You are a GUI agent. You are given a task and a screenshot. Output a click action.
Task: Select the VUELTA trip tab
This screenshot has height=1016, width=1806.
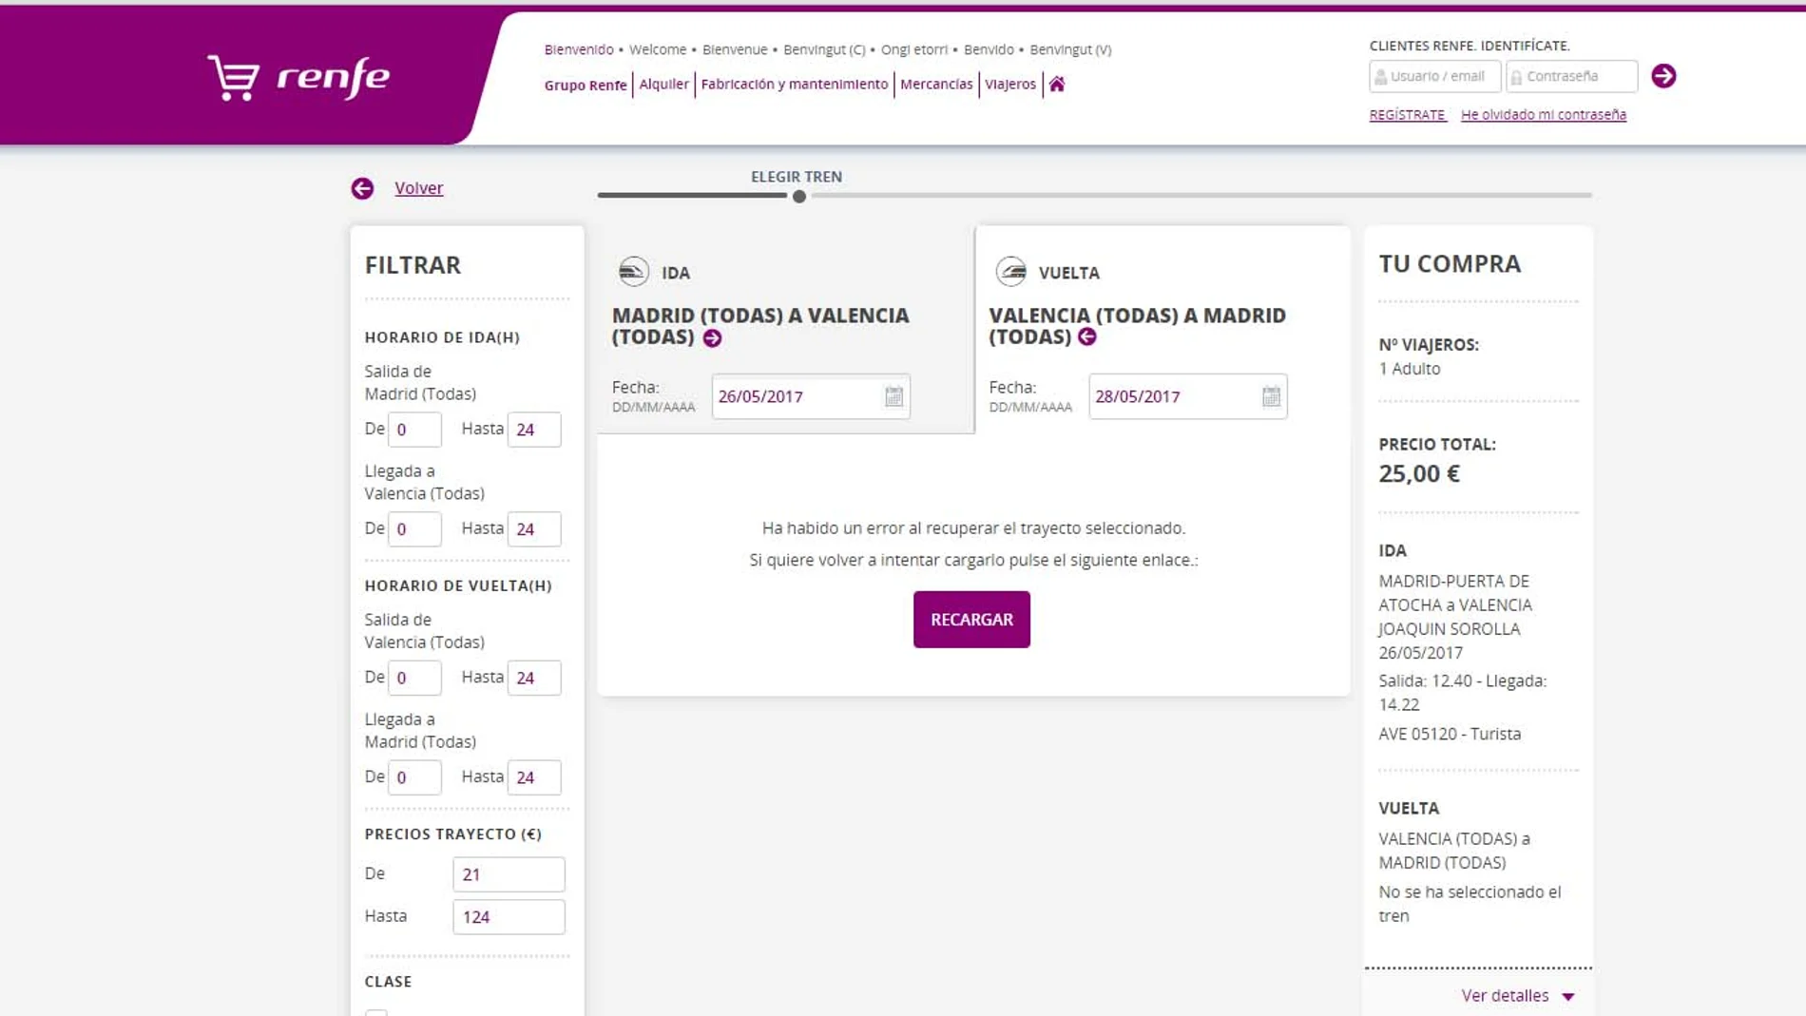click(1162, 329)
